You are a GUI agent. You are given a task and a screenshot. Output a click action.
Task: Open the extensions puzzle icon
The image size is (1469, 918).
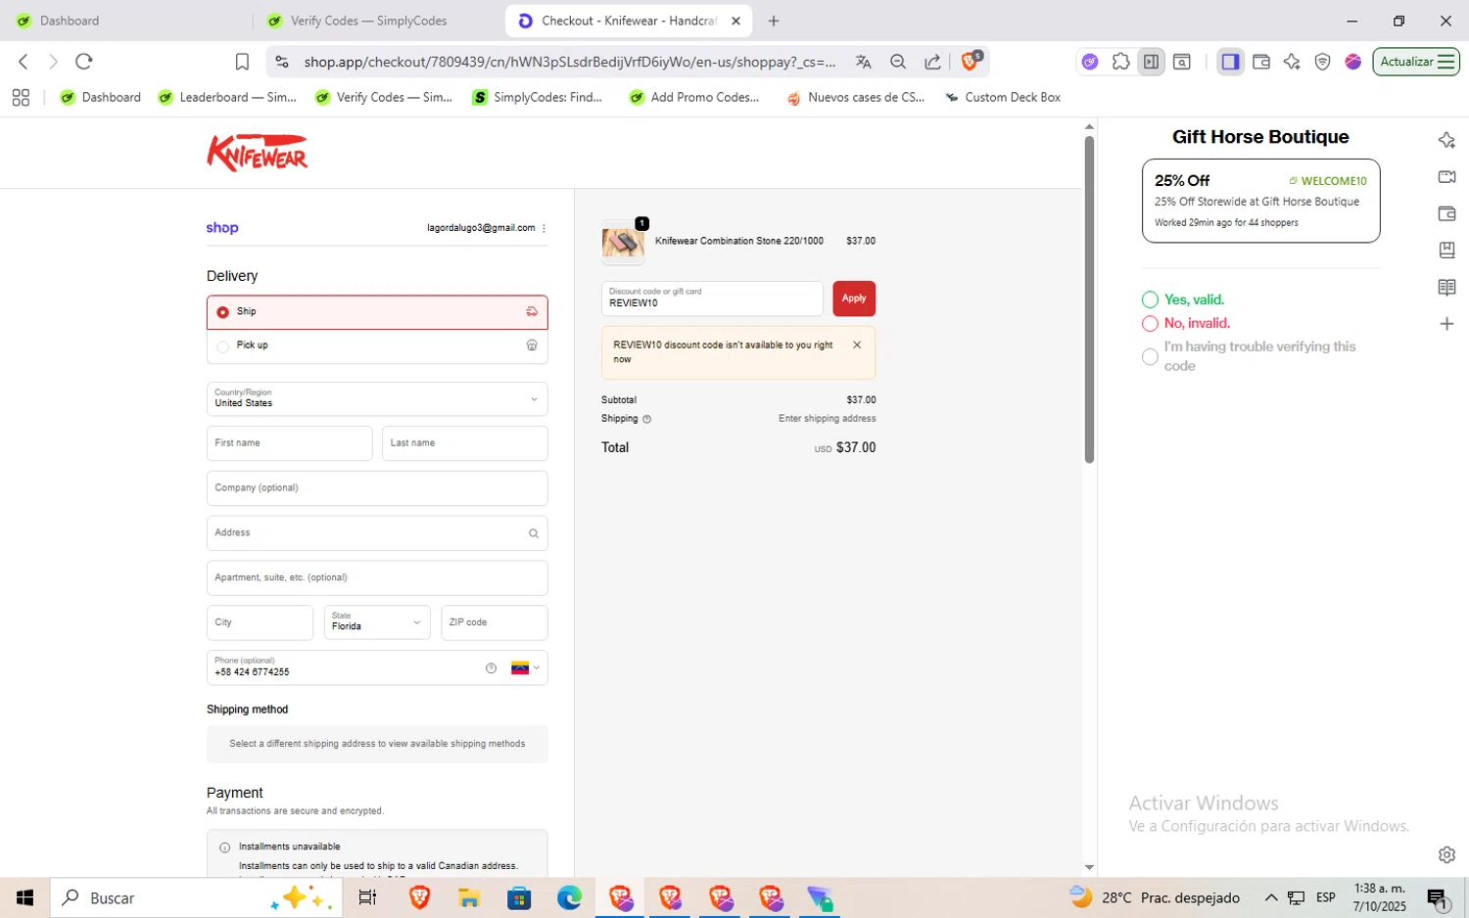(1120, 62)
